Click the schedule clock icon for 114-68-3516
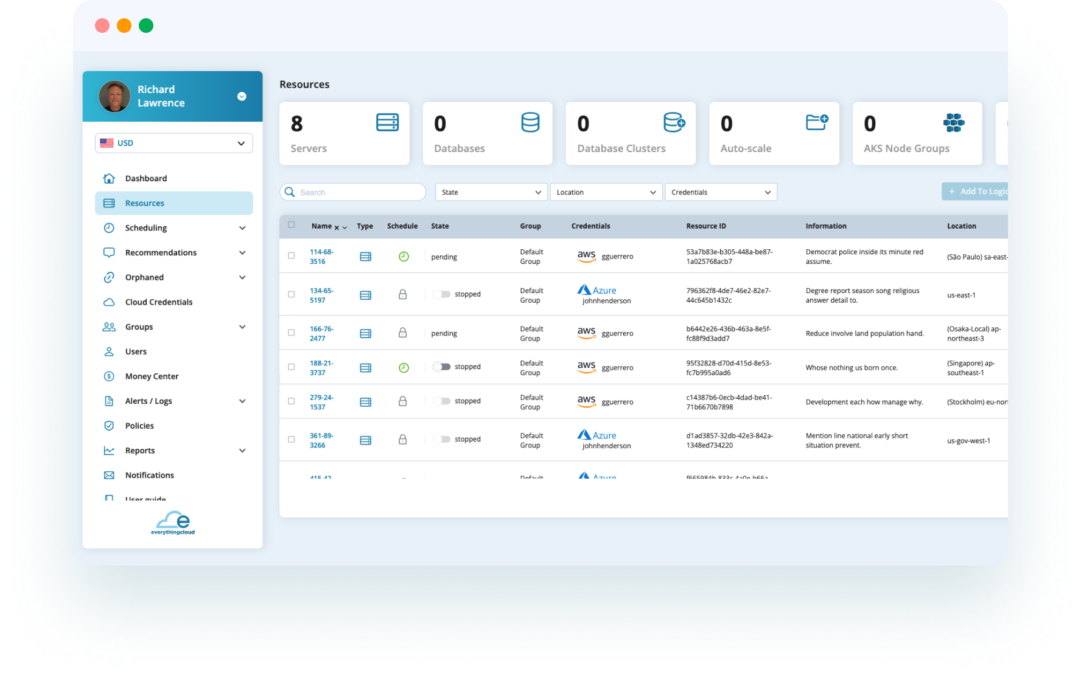 [x=404, y=257]
